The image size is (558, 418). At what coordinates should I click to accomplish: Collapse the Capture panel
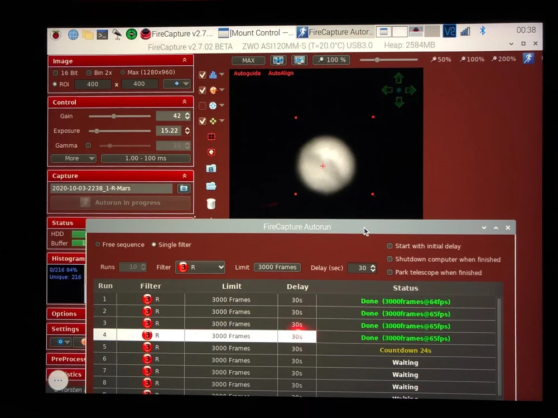(x=184, y=176)
